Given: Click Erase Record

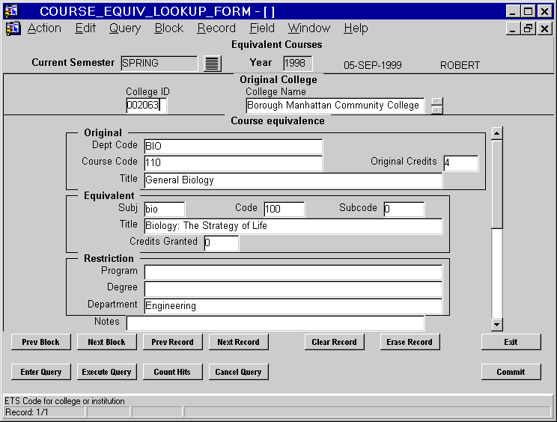Looking at the screenshot, I should pos(410,342).
